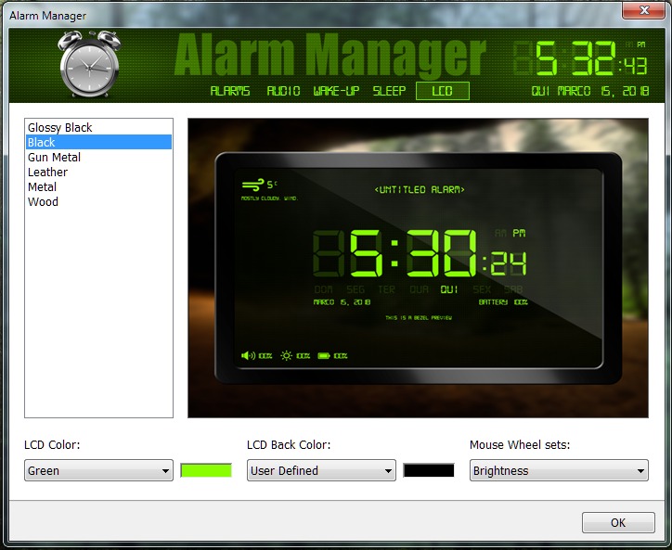Pick the Wood bezel style
This screenshot has height=550, width=672.
(x=43, y=201)
